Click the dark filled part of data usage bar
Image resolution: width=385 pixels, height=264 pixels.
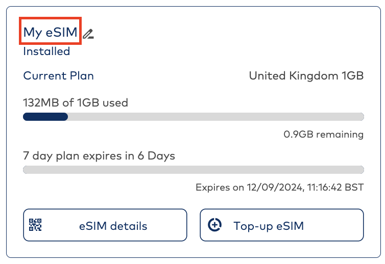tap(45, 117)
